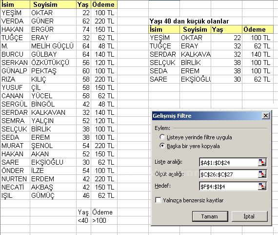The width and height of the screenshot is (278, 235).
Task: Select cell with name VERDA
Action: click(15, 21)
